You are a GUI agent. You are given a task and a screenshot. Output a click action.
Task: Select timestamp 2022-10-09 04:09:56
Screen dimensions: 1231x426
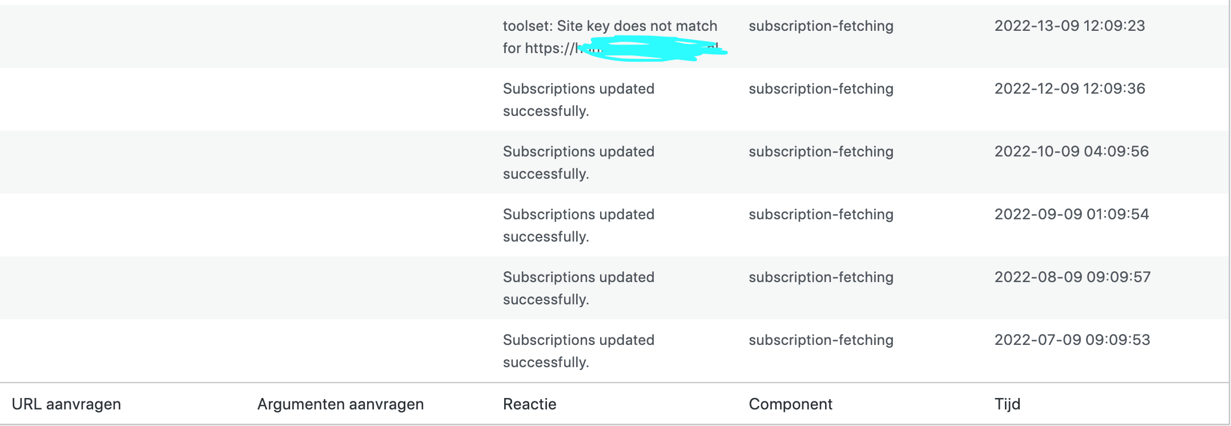tap(1071, 151)
